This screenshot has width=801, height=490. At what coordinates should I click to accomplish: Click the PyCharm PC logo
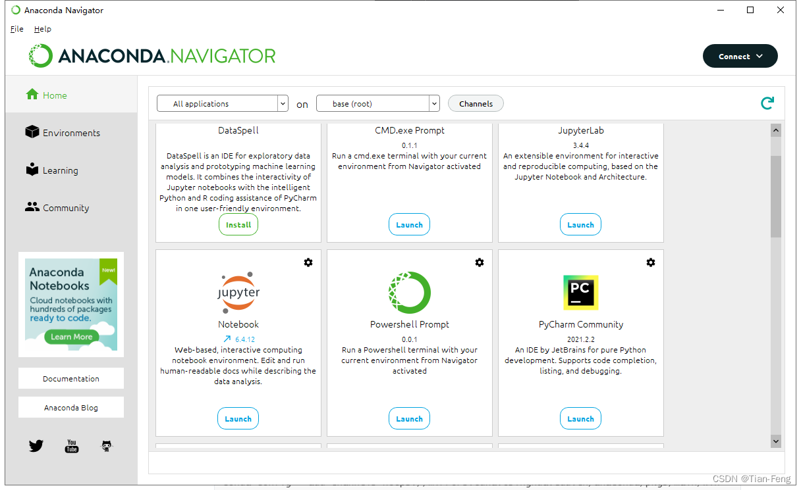[x=581, y=293]
